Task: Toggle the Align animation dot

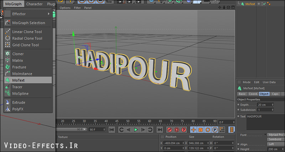Action: [238, 144]
